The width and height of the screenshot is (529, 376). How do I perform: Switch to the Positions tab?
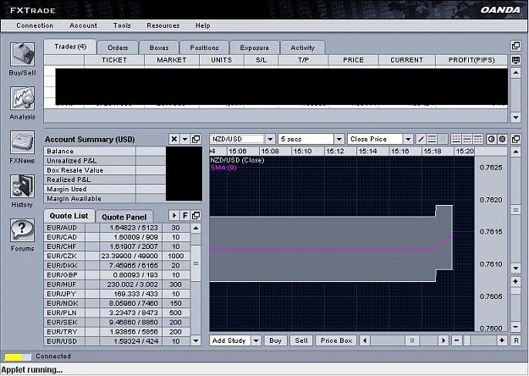point(204,47)
